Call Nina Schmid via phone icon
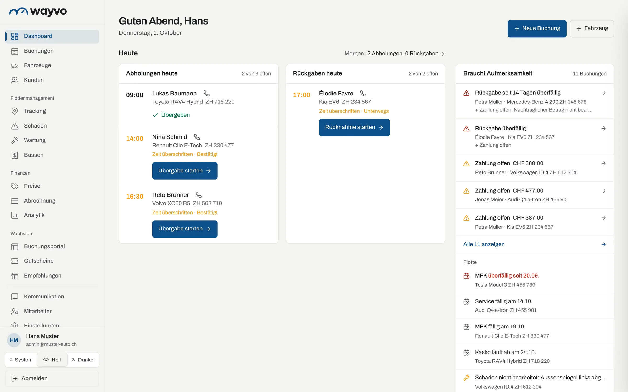The height and width of the screenshot is (392, 628). 197,137
